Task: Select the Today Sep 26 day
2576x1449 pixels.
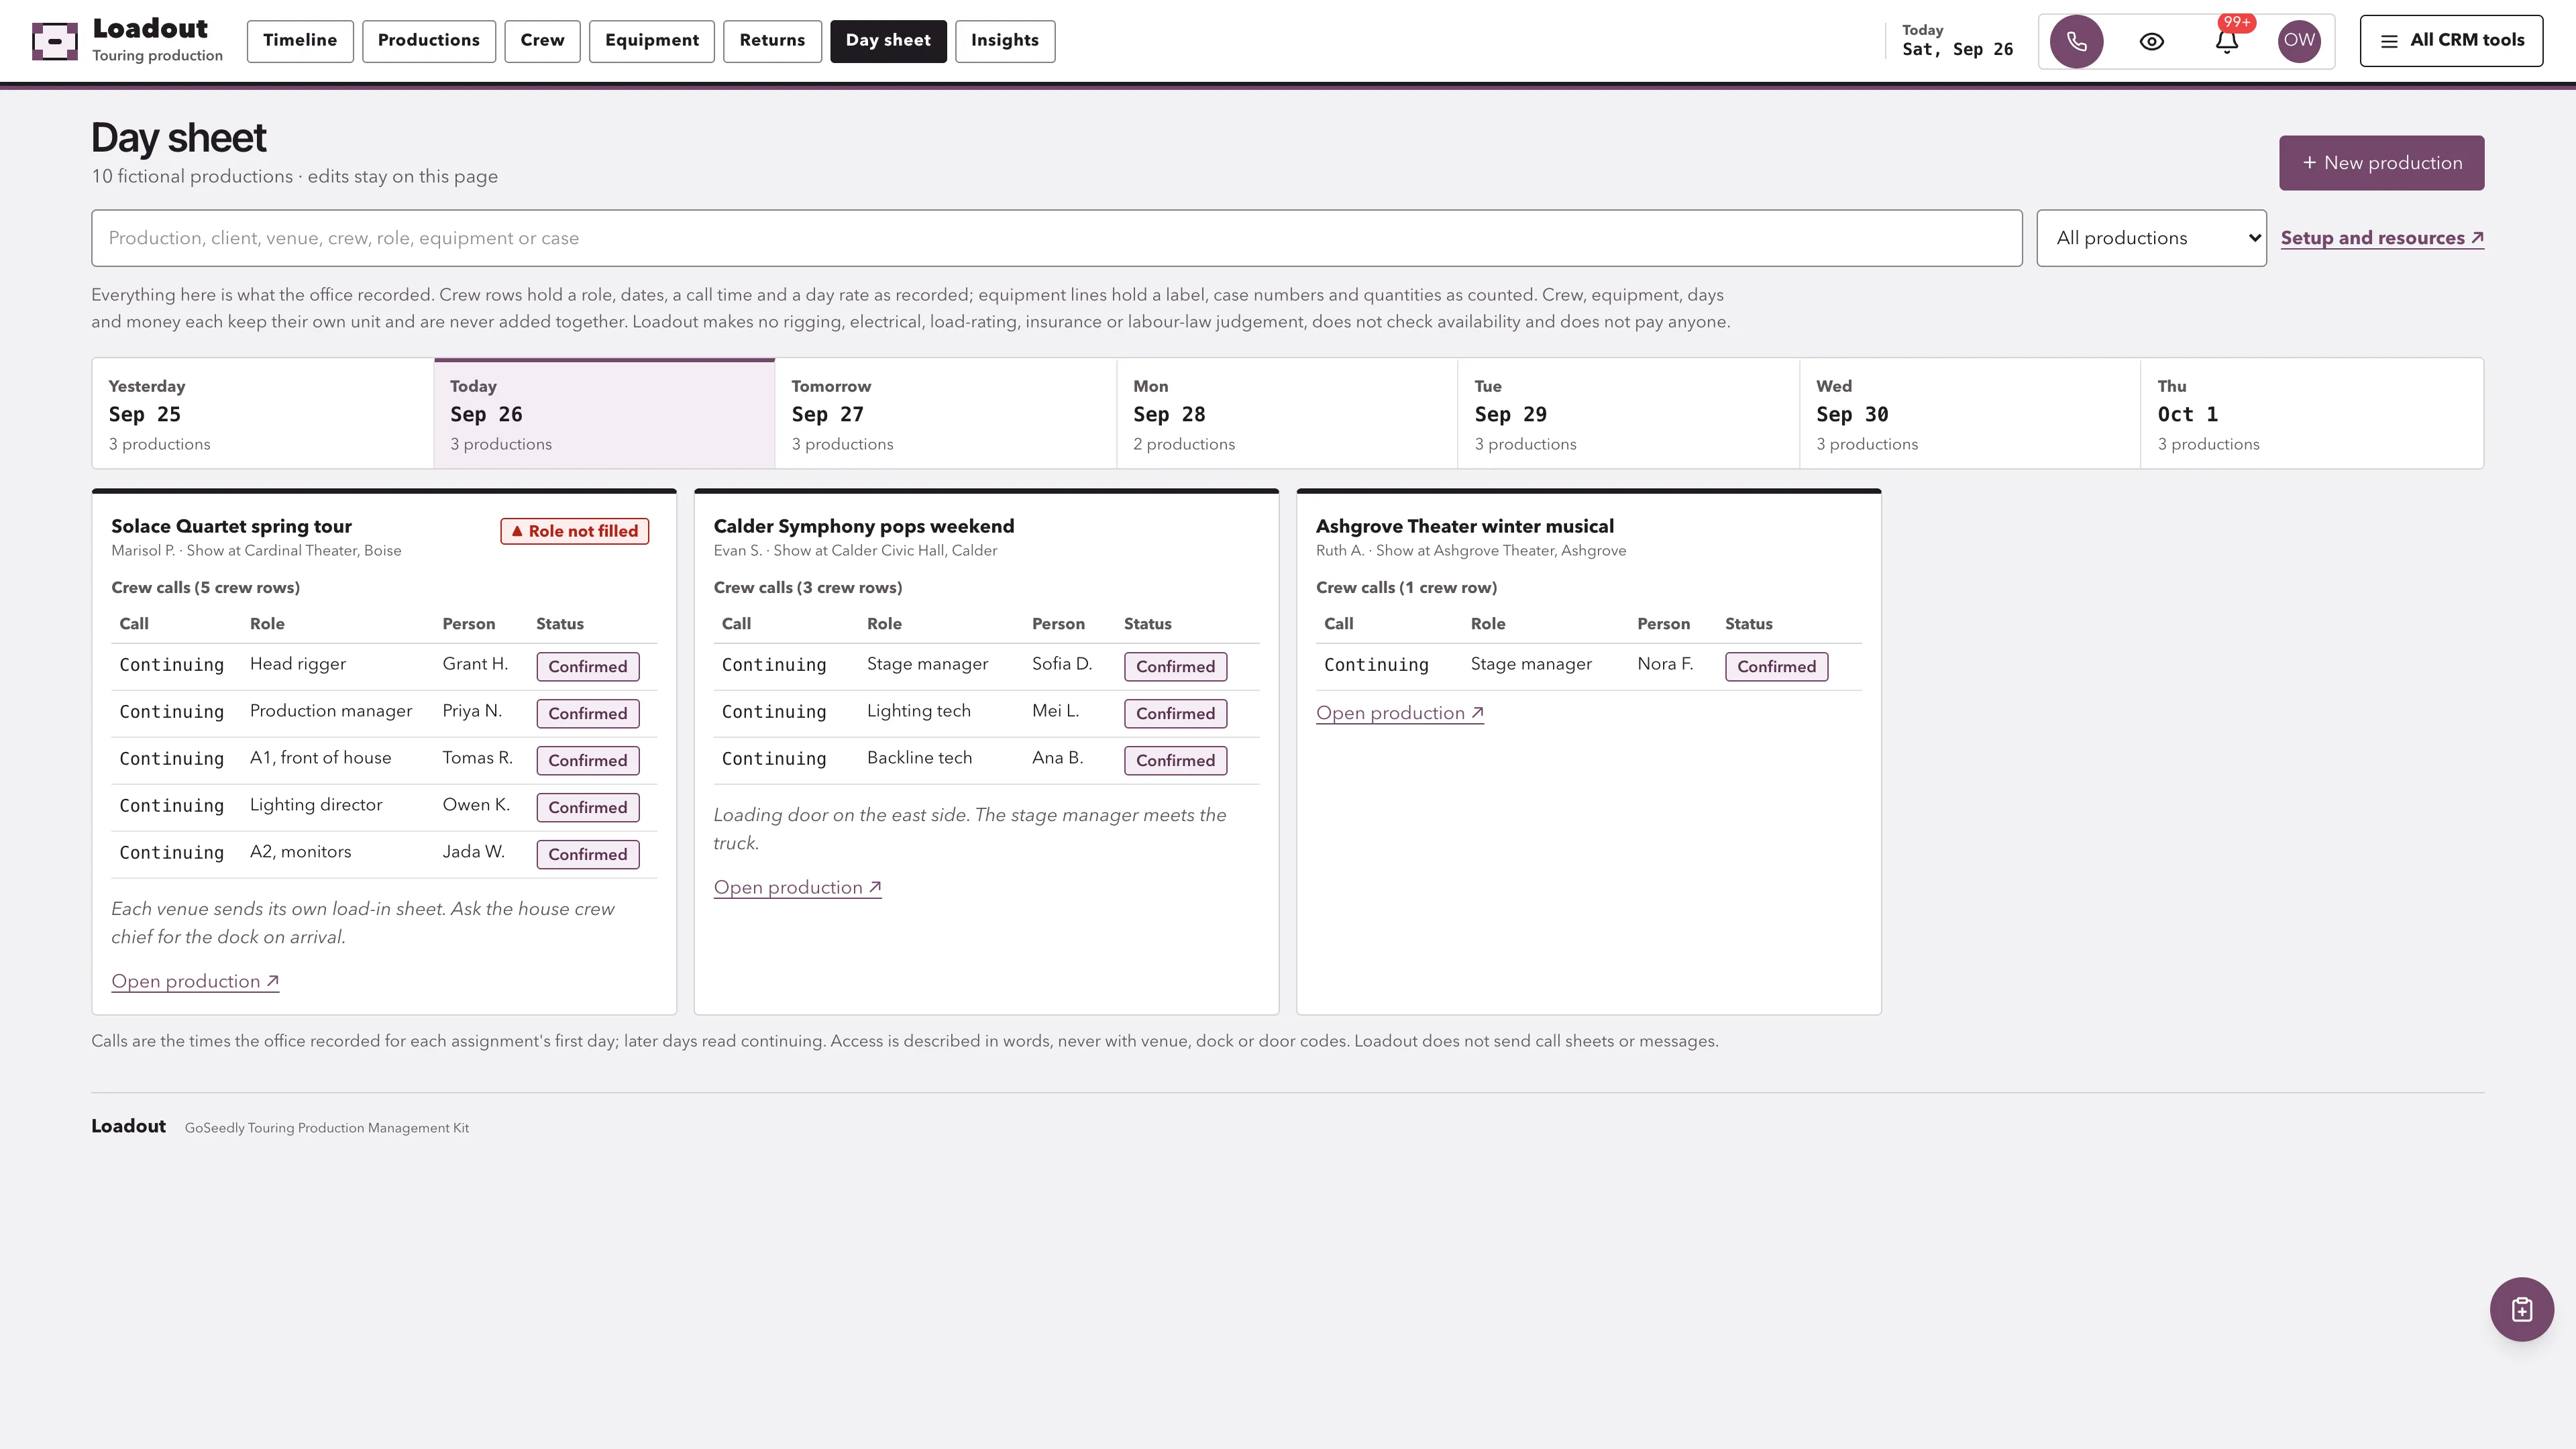Action: (604, 414)
